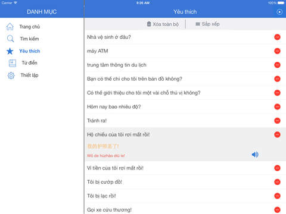Tap the Wi-Fi indicator in status bar
The width and height of the screenshot is (286, 214).
point(15,3)
